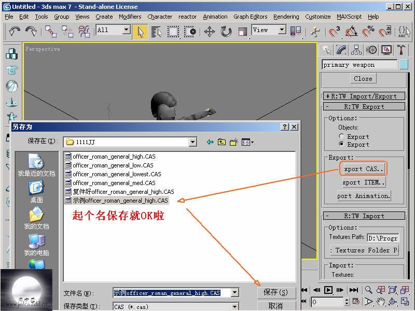Viewport: 415px width, 311px height.
Task: Click the Create New Folder icon
Action: 234,142
